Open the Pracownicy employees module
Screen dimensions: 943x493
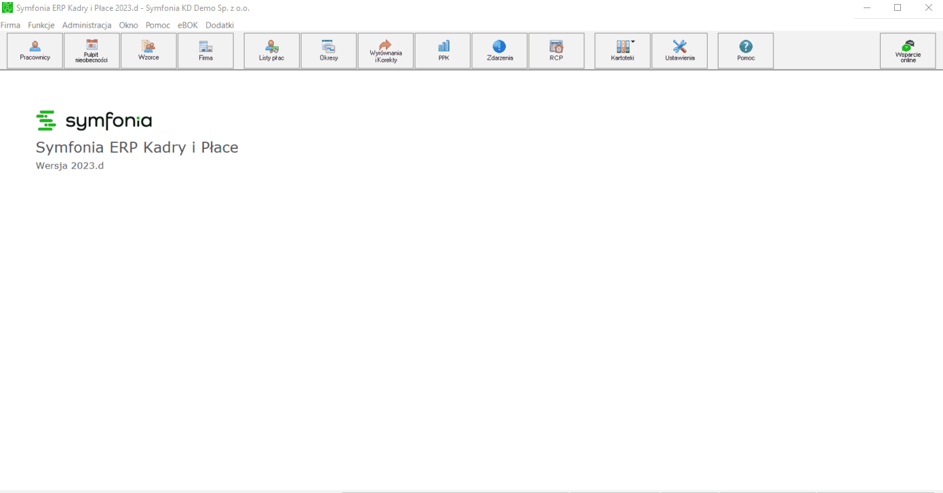[x=35, y=51]
